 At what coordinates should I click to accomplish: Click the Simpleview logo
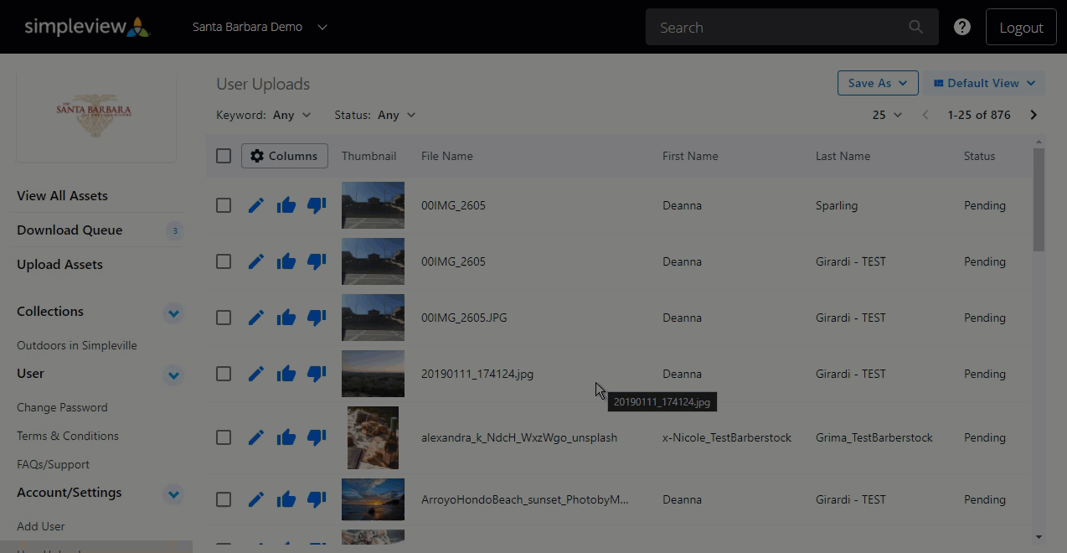(x=87, y=27)
